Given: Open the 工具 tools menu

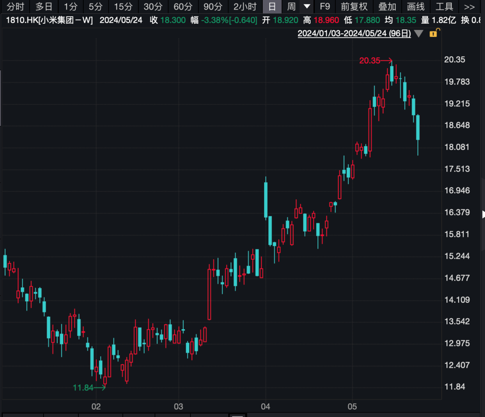Looking at the screenshot, I should pos(444,6).
